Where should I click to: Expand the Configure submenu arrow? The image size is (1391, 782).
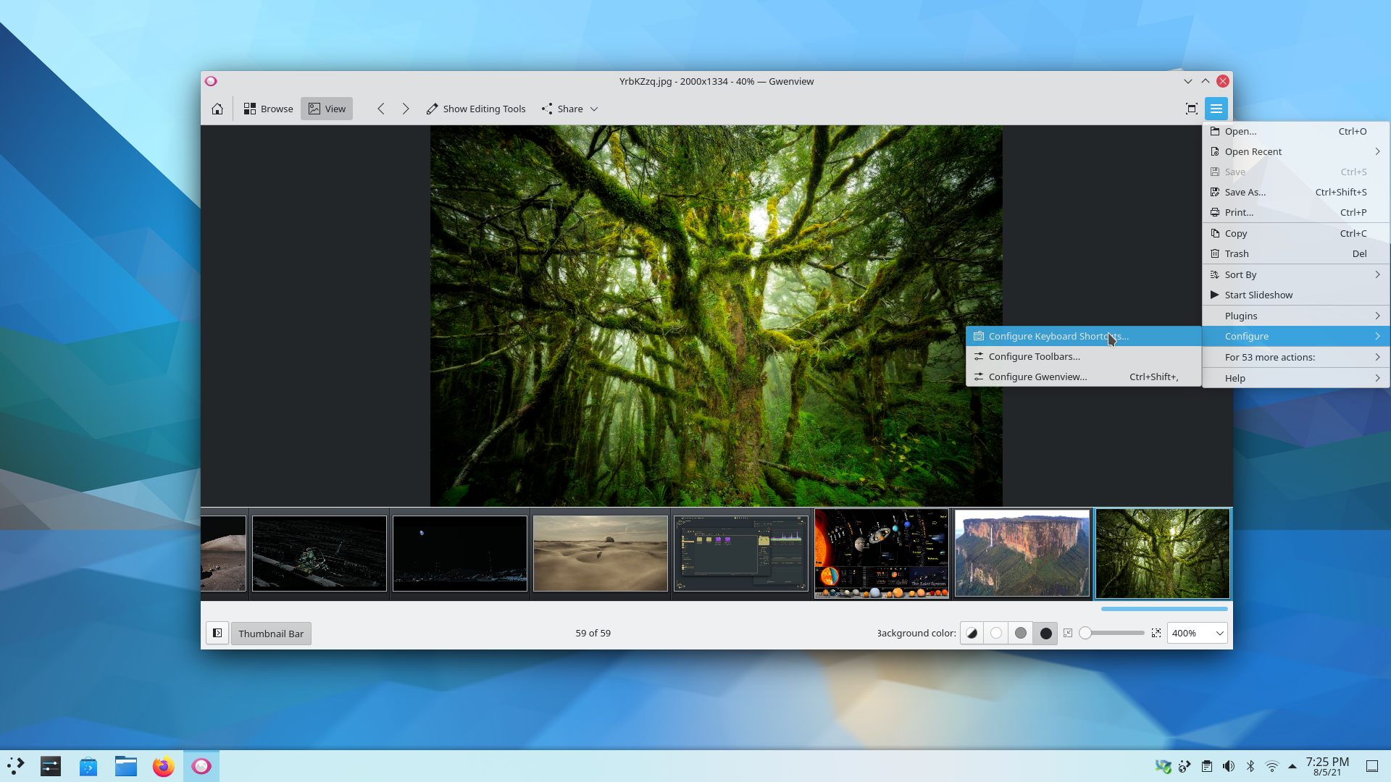point(1378,336)
